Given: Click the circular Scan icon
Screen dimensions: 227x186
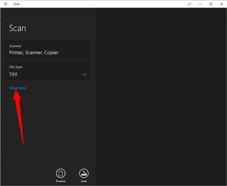Looking at the screenshot, I should [84, 173].
